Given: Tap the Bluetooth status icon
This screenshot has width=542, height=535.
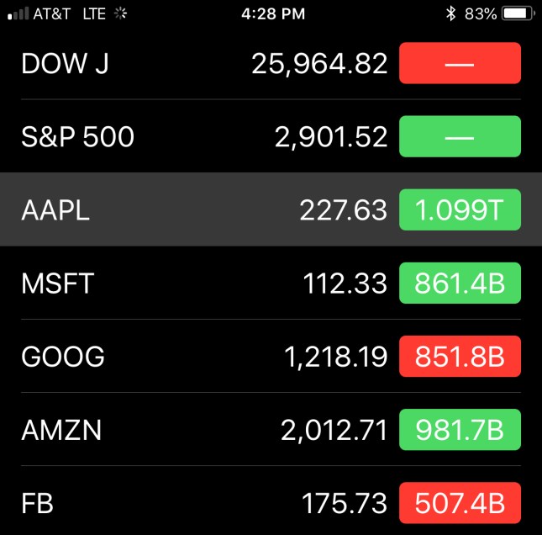Looking at the screenshot, I should [x=450, y=13].
